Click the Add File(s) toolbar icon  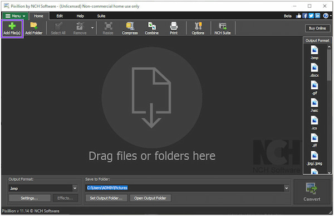click(12, 28)
